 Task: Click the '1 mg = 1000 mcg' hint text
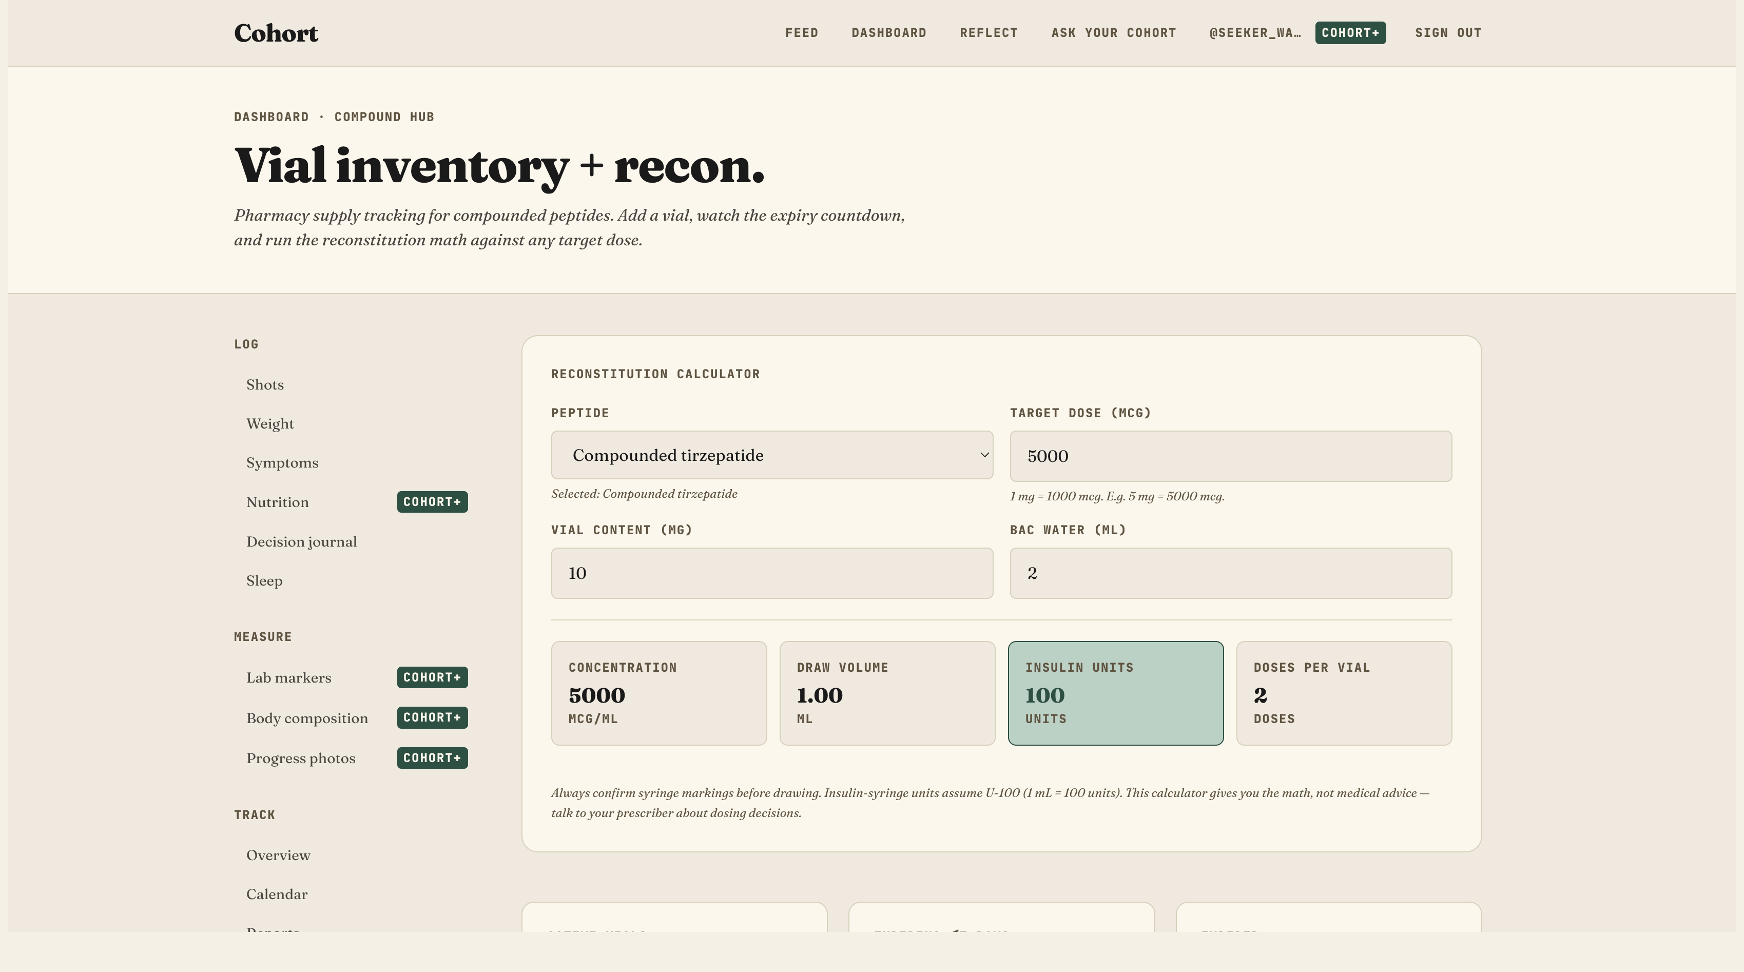pos(1117,497)
